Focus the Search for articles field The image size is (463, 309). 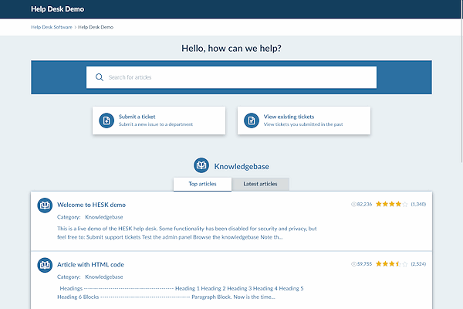pos(231,77)
